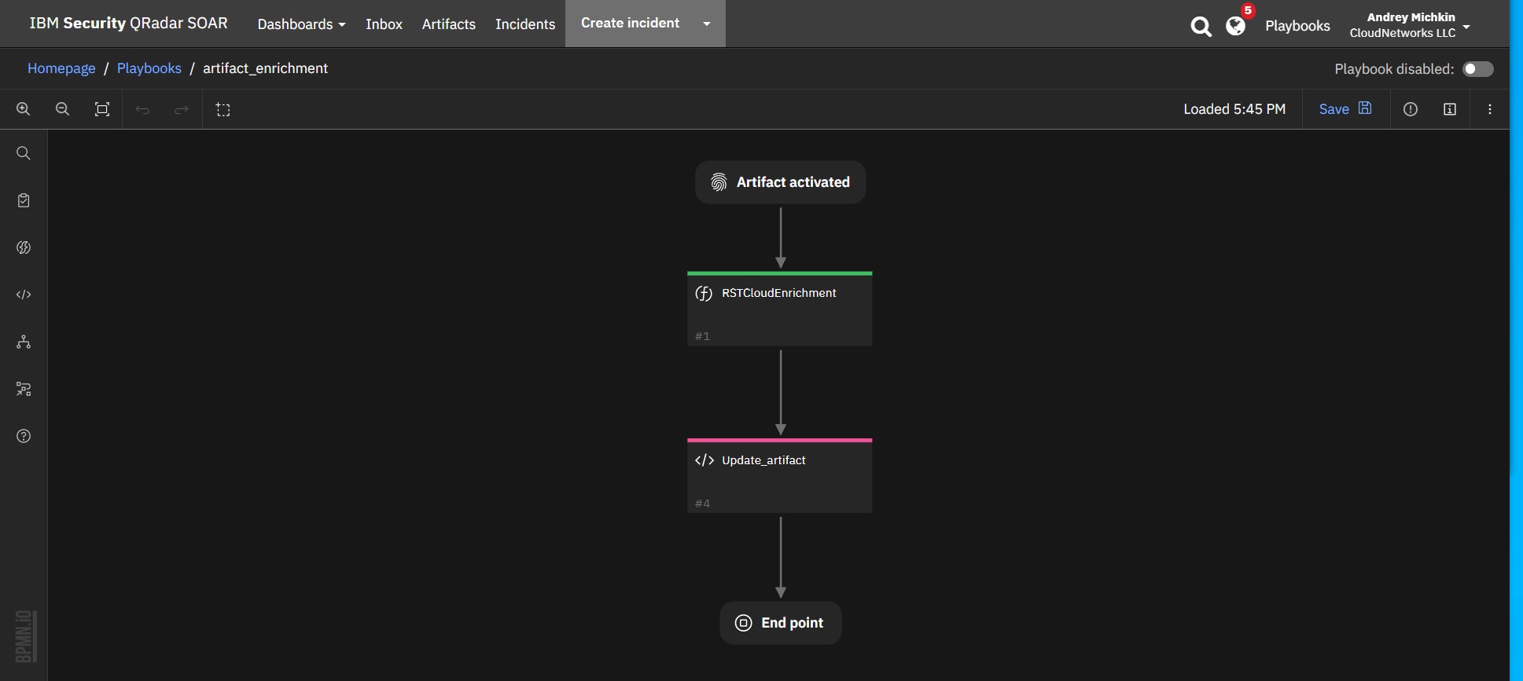Open the Incidents menu item
The image size is (1523, 681).
525,24
